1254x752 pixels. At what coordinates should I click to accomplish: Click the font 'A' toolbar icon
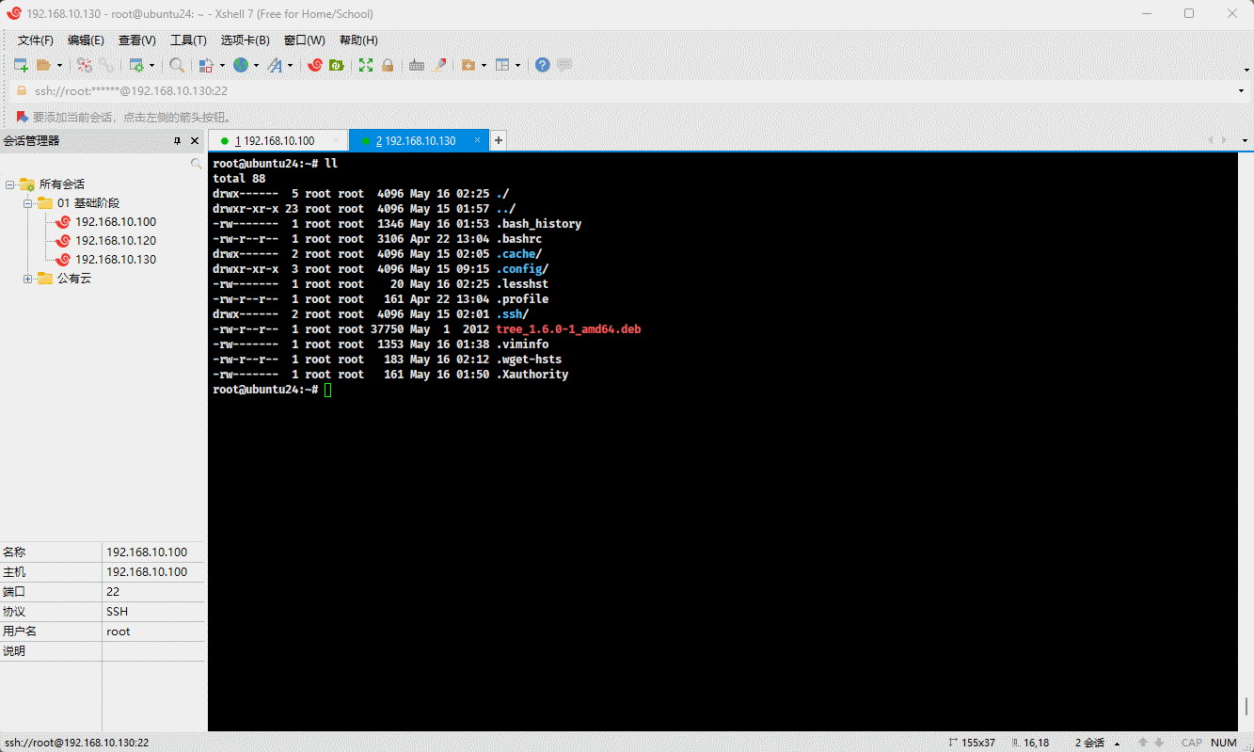275,65
